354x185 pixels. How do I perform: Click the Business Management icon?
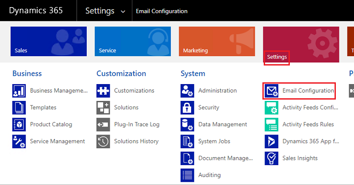pyautogui.click(x=19, y=91)
